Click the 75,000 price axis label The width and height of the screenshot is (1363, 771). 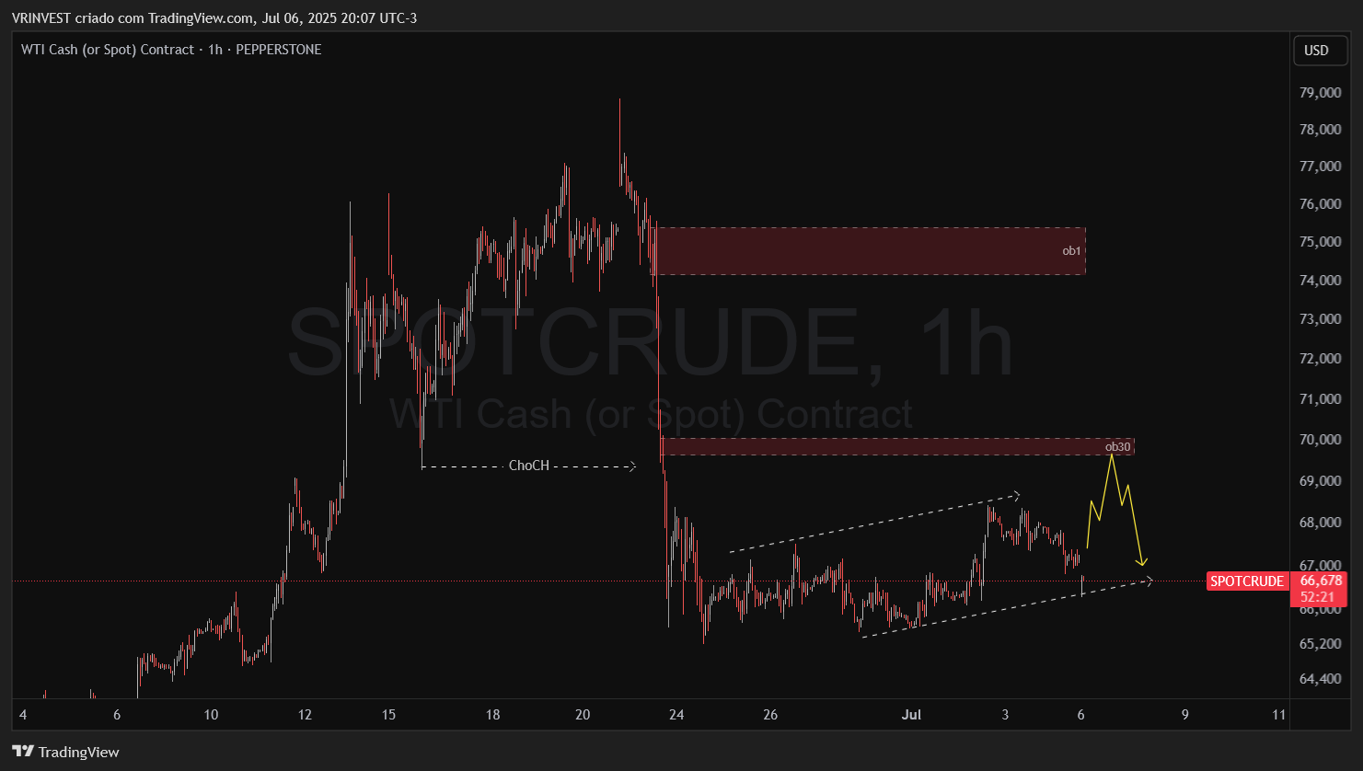1320,242
